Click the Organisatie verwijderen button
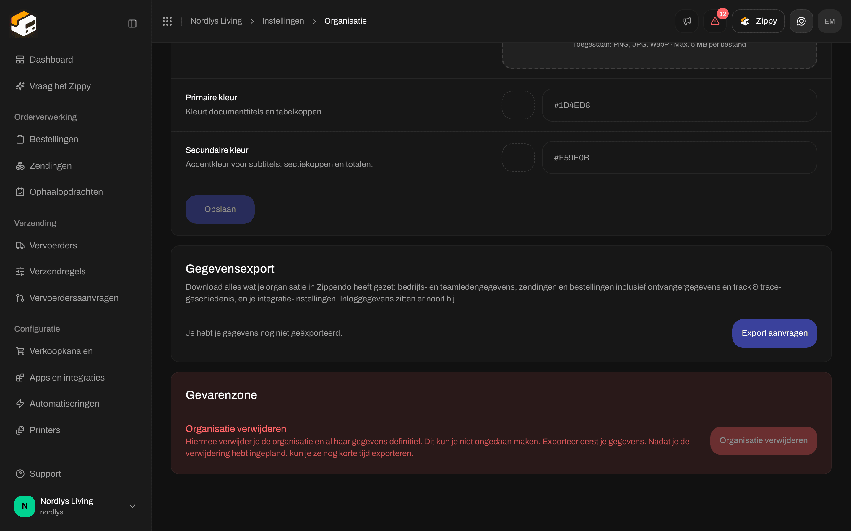 (764, 441)
